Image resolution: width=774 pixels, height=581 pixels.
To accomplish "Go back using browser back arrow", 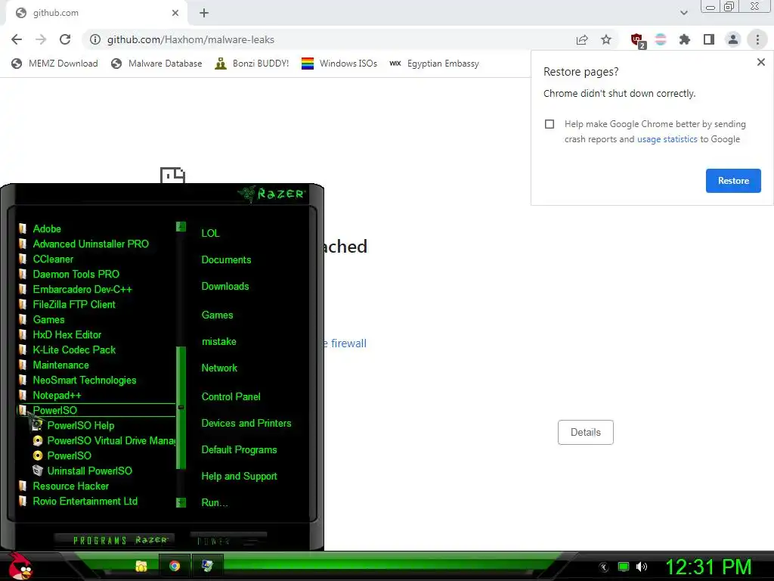I will (17, 39).
